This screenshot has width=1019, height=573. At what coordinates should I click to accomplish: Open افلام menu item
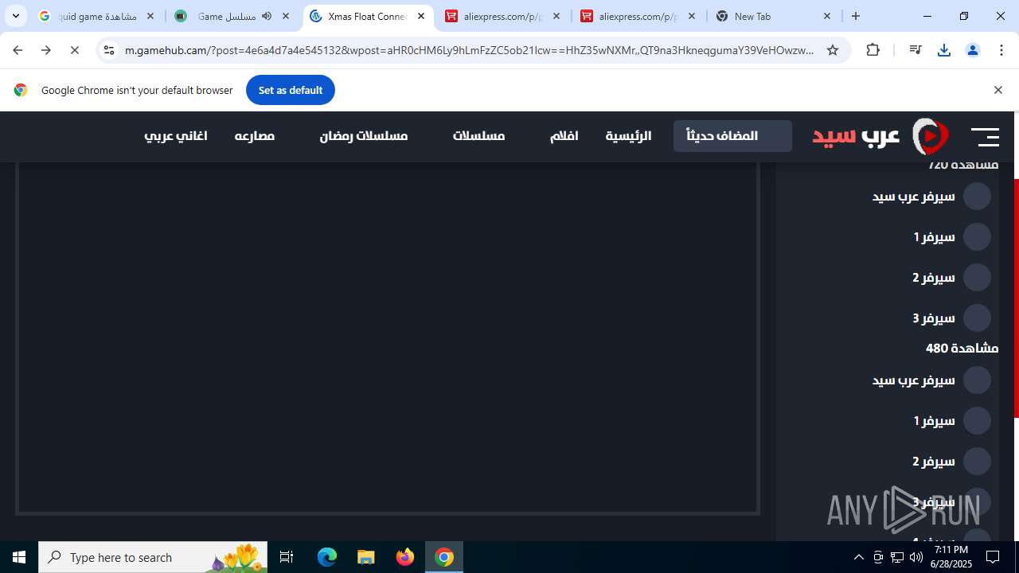(564, 136)
